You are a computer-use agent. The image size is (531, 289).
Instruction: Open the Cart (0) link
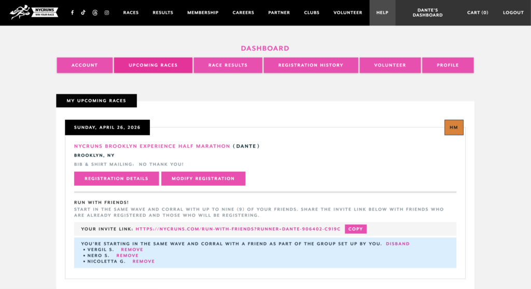[478, 12]
